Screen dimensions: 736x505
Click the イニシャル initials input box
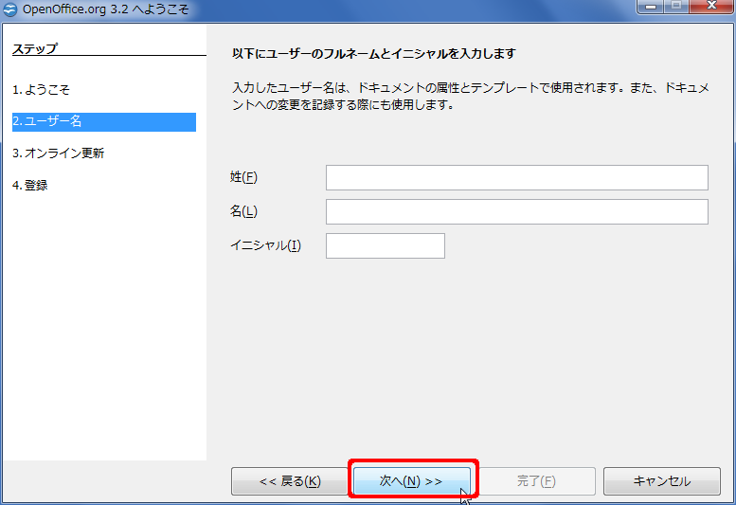(385, 245)
